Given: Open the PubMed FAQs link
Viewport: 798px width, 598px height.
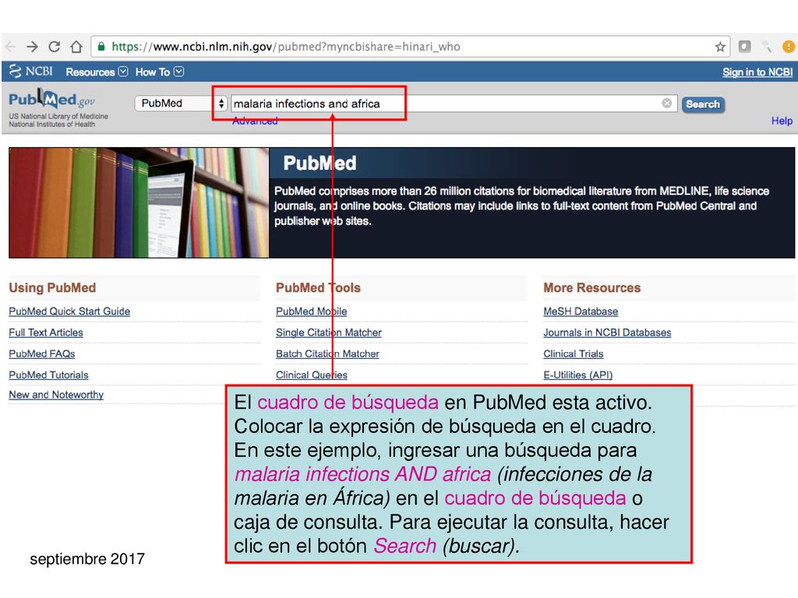Looking at the screenshot, I should (42, 354).
